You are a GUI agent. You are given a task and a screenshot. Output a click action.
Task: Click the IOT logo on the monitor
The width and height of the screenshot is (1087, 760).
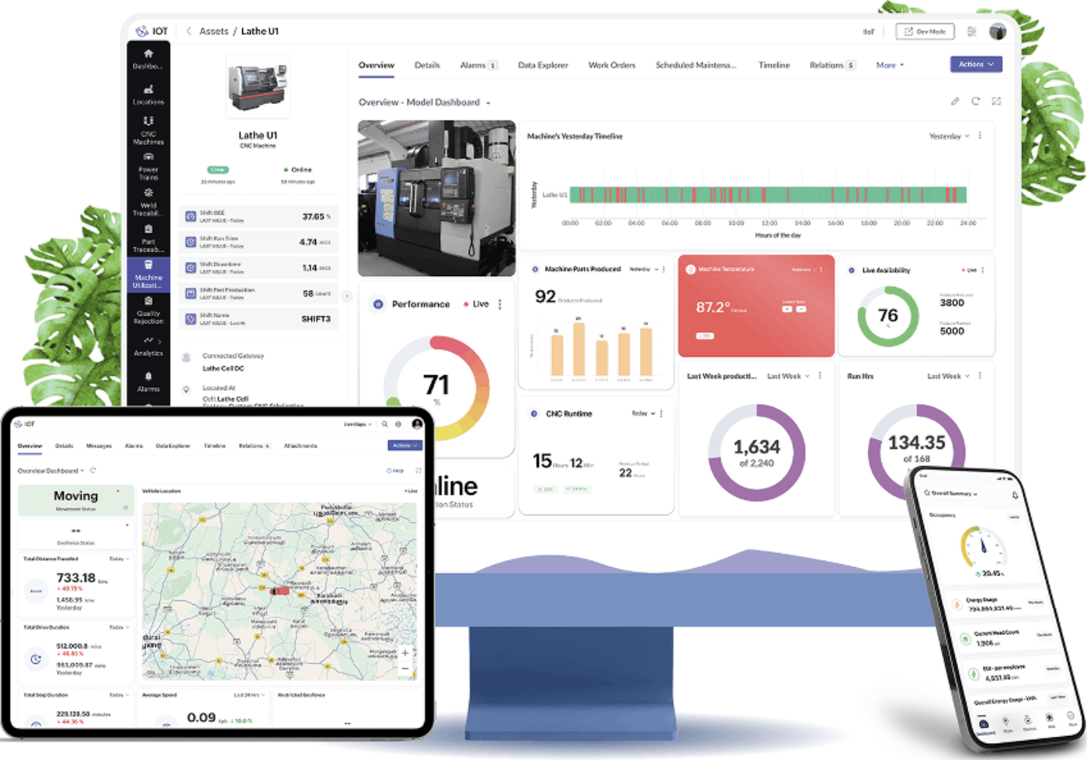pos(152,31)
